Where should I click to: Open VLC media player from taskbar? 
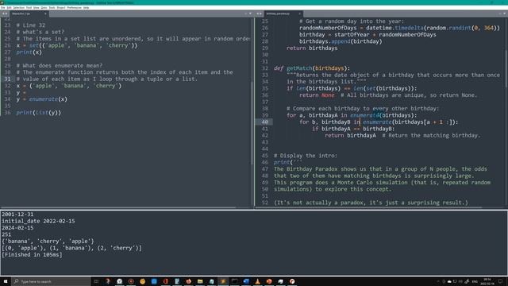pyautogui.click(x=257, y=281)
